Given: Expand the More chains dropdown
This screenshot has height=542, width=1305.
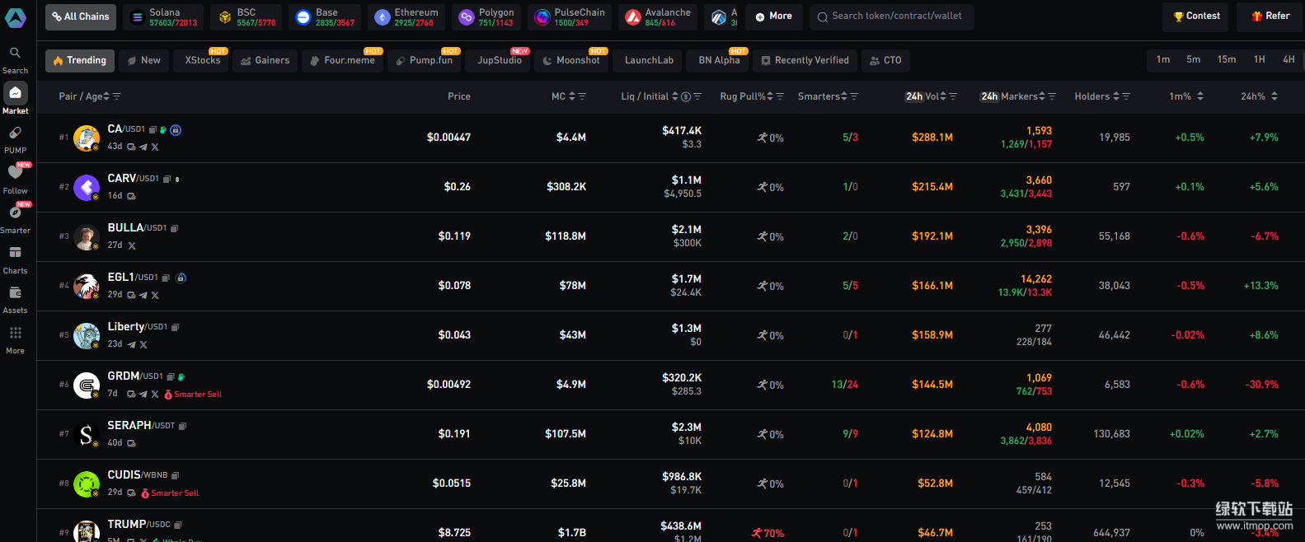Looking at the screenshot, I should [x=773, y=16].
